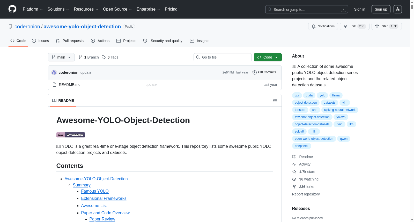Viewport: 414px width, 222px height.
Task: Switch to the Code tab
Action: tap(18, 41)
